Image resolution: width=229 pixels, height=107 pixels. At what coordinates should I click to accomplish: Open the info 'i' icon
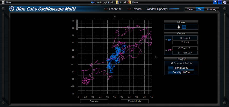point(220,2)
